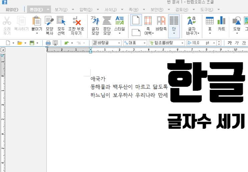This screenshot has height=172, width=248.
Task: Click the Save diskette icon
Action: point(32,43)
